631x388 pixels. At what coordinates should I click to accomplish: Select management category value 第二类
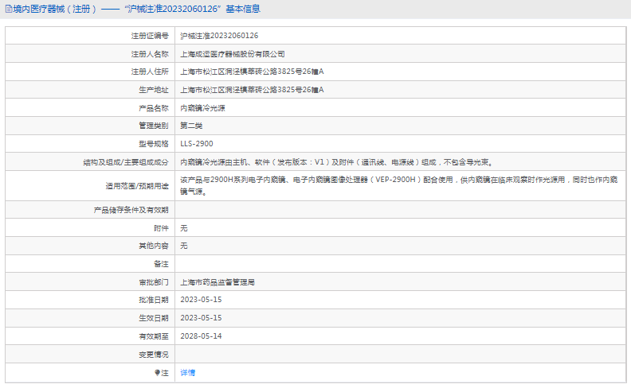(x=191, y=126)
